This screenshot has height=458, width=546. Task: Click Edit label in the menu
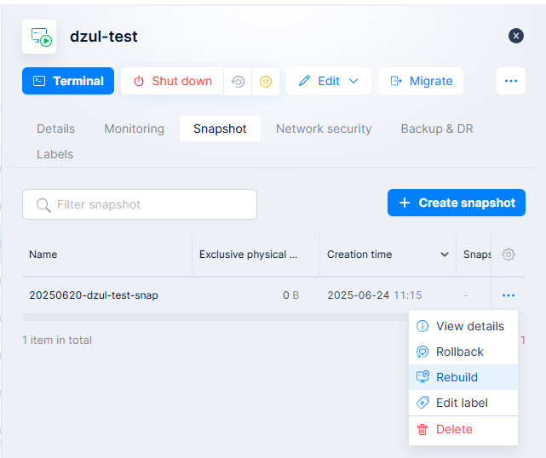[463, 403]
